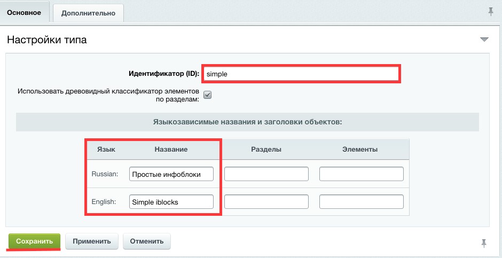Click the tree classifier checkbox label text
This screenshot has height=258, width=502.
(x=108, y=95)
